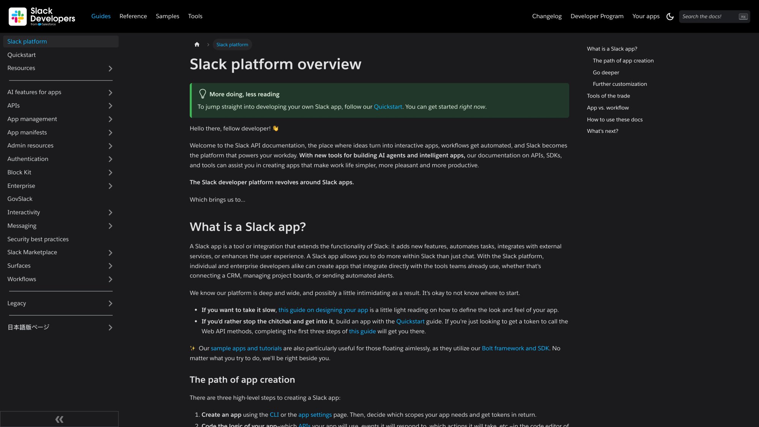Select Quickstart in the sidebar
Image resolution: width=759 pixels, height=427 pixels.
22,55
